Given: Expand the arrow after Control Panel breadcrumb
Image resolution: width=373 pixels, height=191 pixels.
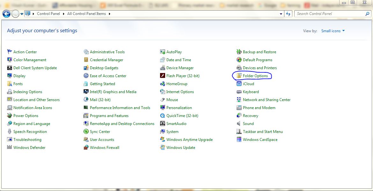Looking at the screenshot, I should (64, 14).
